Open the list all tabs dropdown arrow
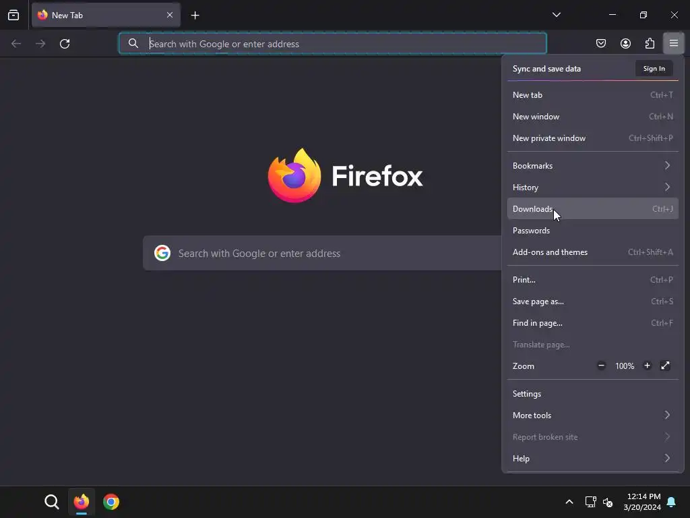690x518 pixels. click(x=556, y=15)
